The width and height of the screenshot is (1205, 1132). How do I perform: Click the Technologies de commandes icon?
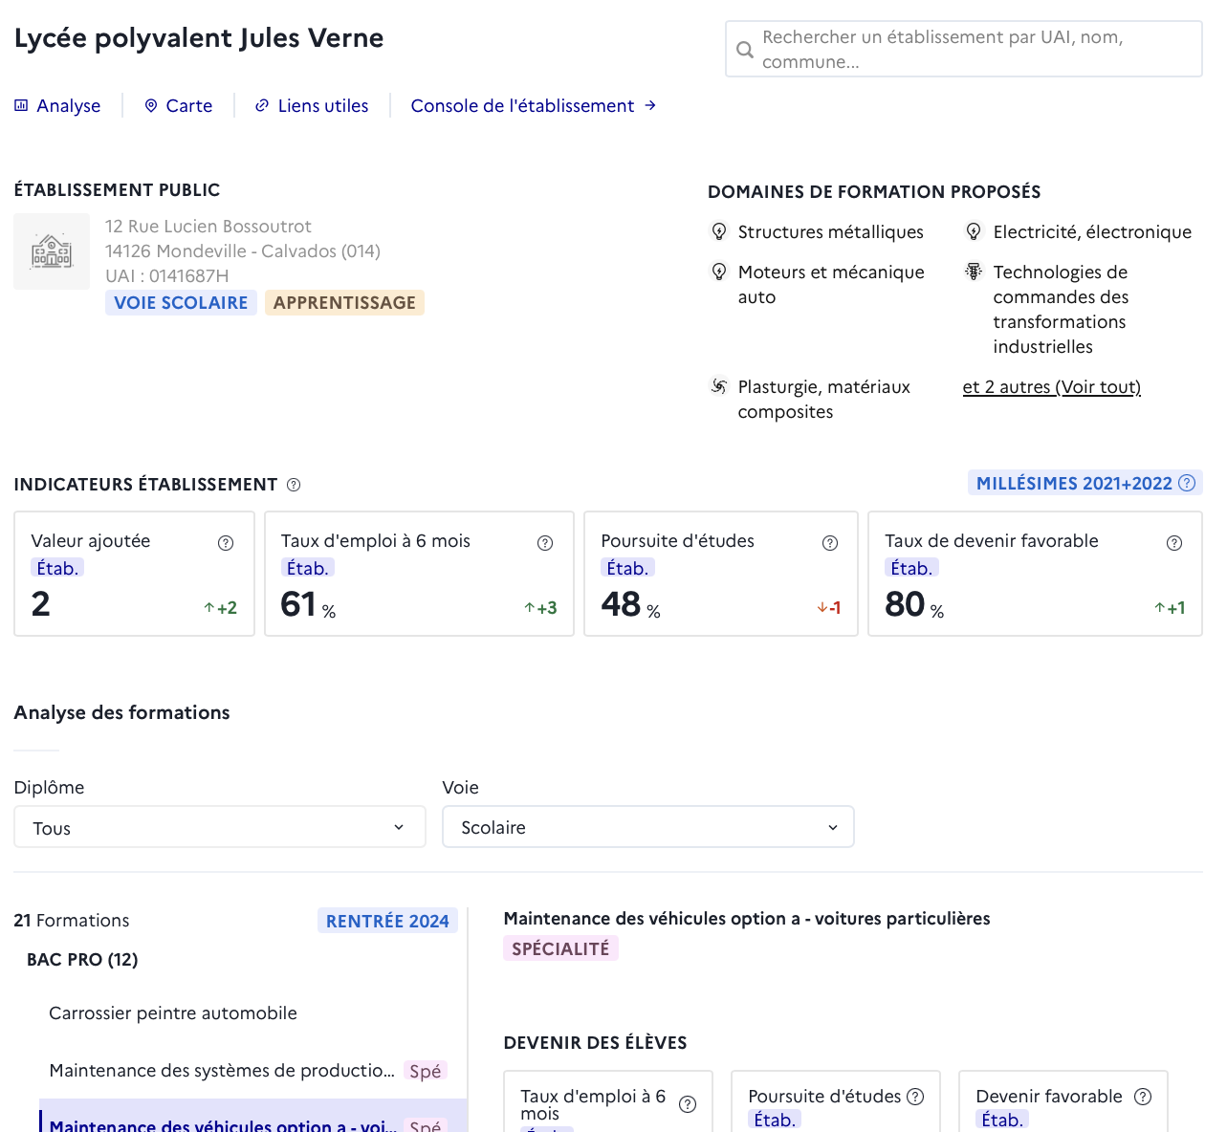(974, 272)
